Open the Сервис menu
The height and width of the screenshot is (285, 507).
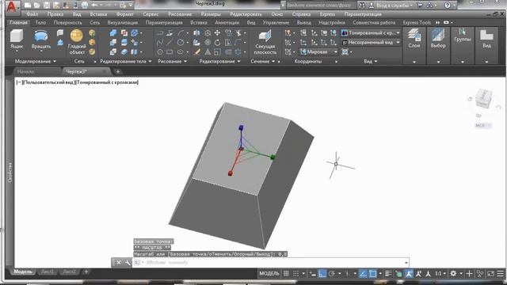pyautogui.click(x=151, y=14)
